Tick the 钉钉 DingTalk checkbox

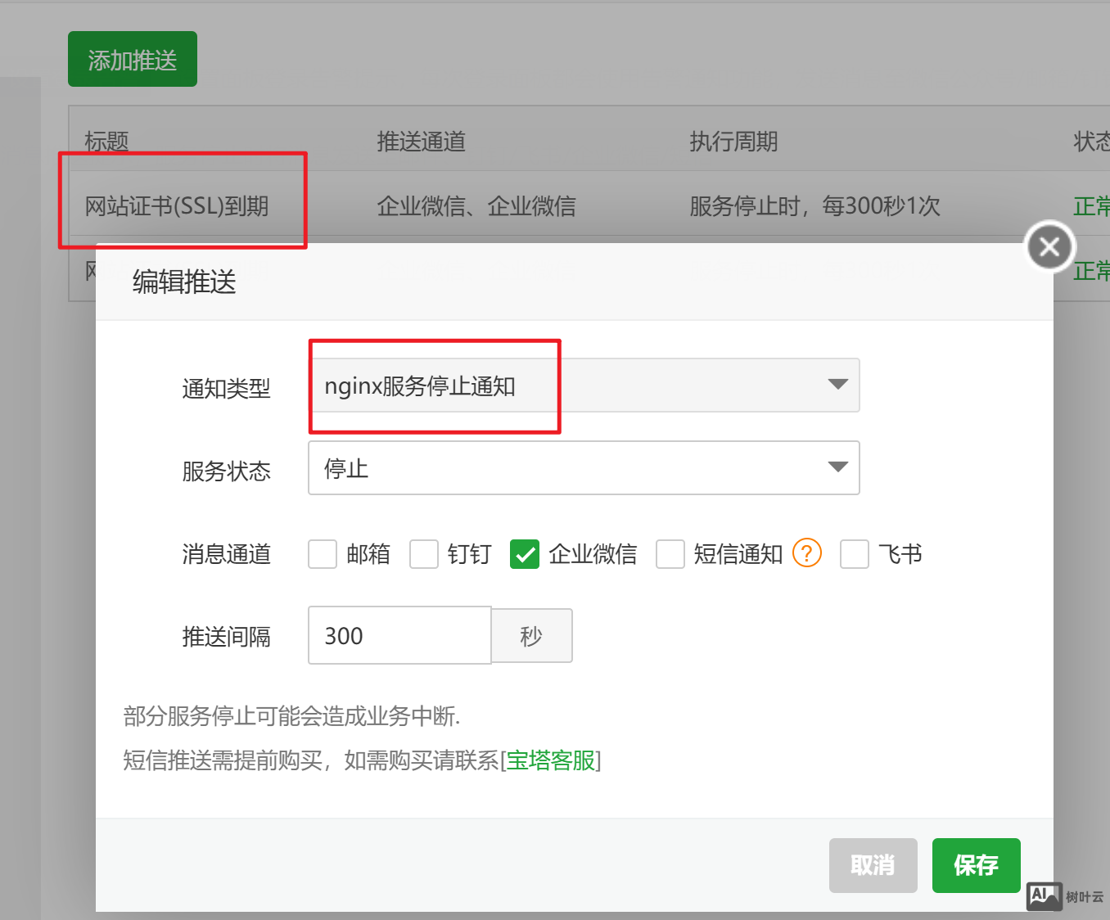pyautogui.click(x=424, y=554)
